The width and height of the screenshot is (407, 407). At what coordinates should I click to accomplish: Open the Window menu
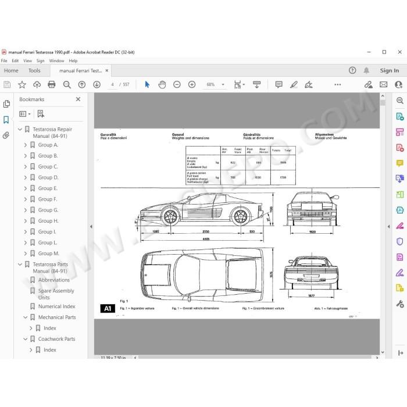click(x=56, y=60)
